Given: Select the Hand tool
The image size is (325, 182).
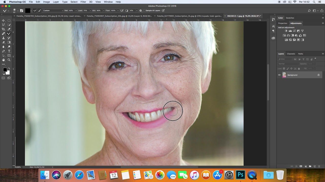Looking at the screenshot, I should click(4, 60).
